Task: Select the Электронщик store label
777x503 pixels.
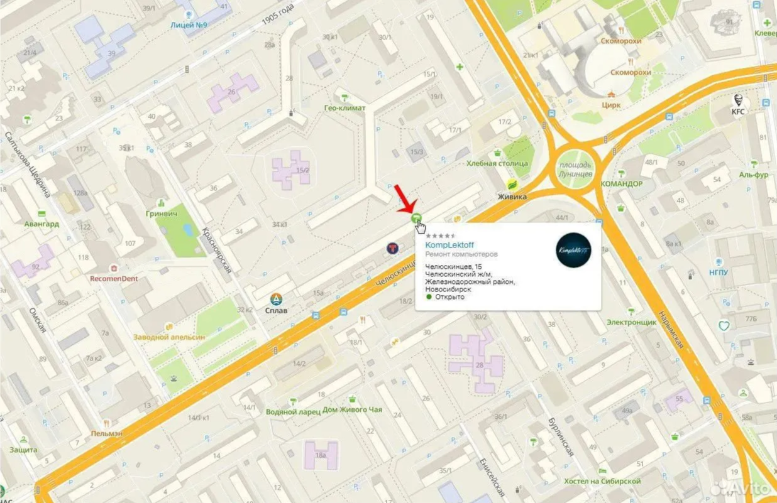Action: pyautogui.click(x=631, y=322)
